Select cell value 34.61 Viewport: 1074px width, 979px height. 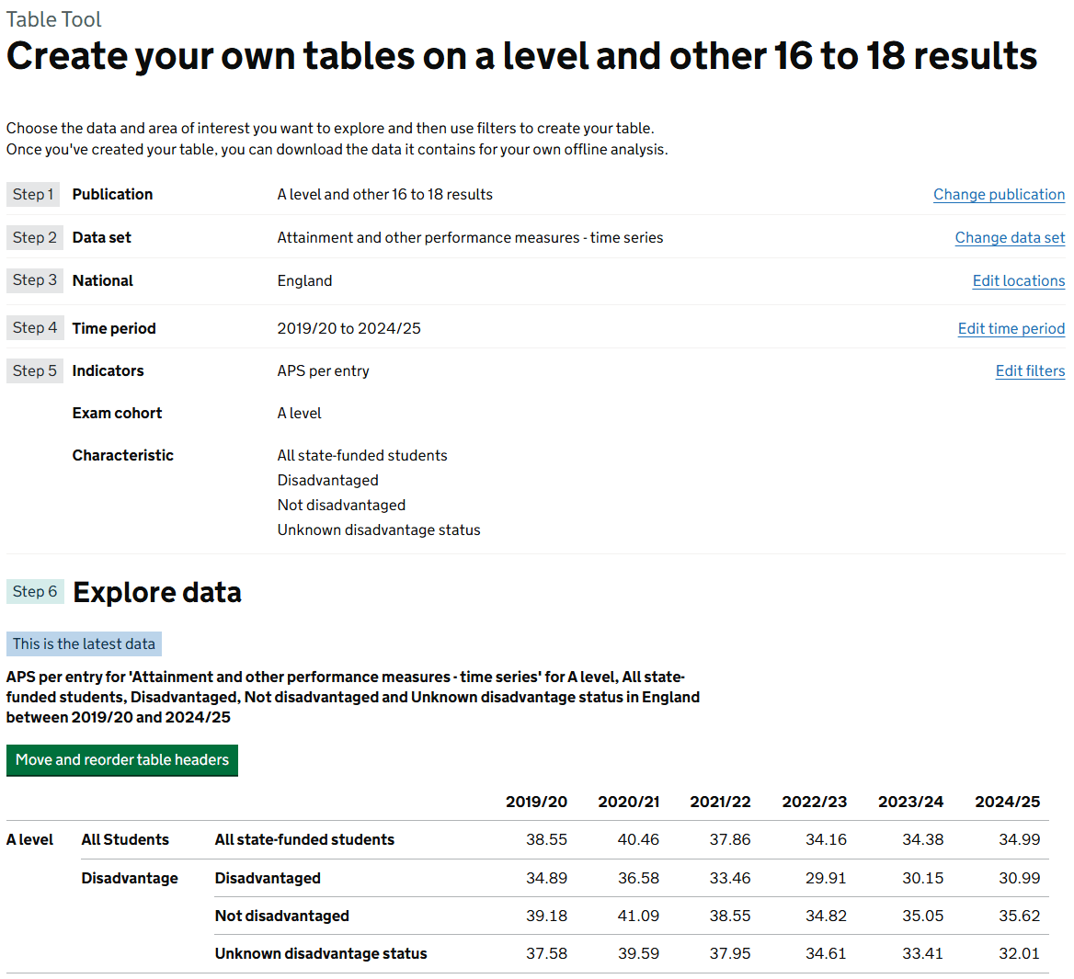pos(826,953)
